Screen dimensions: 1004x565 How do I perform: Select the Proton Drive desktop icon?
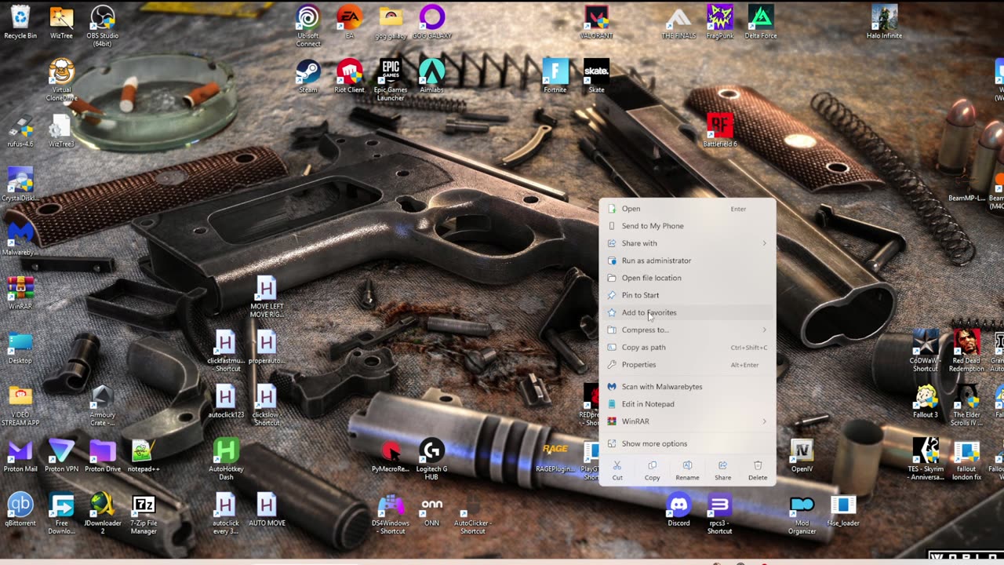[103, 455]
